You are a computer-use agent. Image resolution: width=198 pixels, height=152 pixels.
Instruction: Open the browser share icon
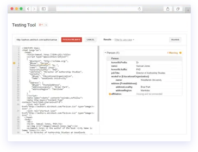[168, 9]
